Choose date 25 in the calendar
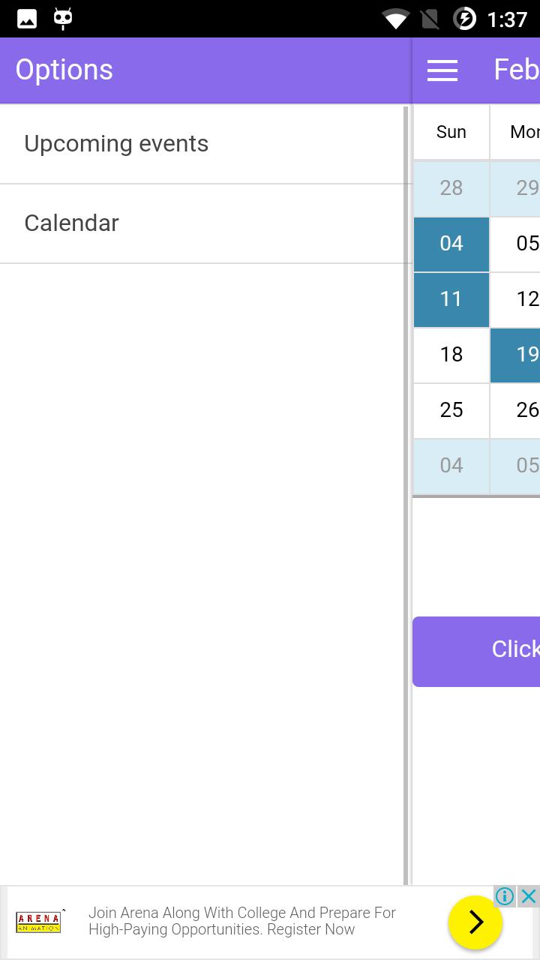The image size is (540, 960). tap(451, 410)
